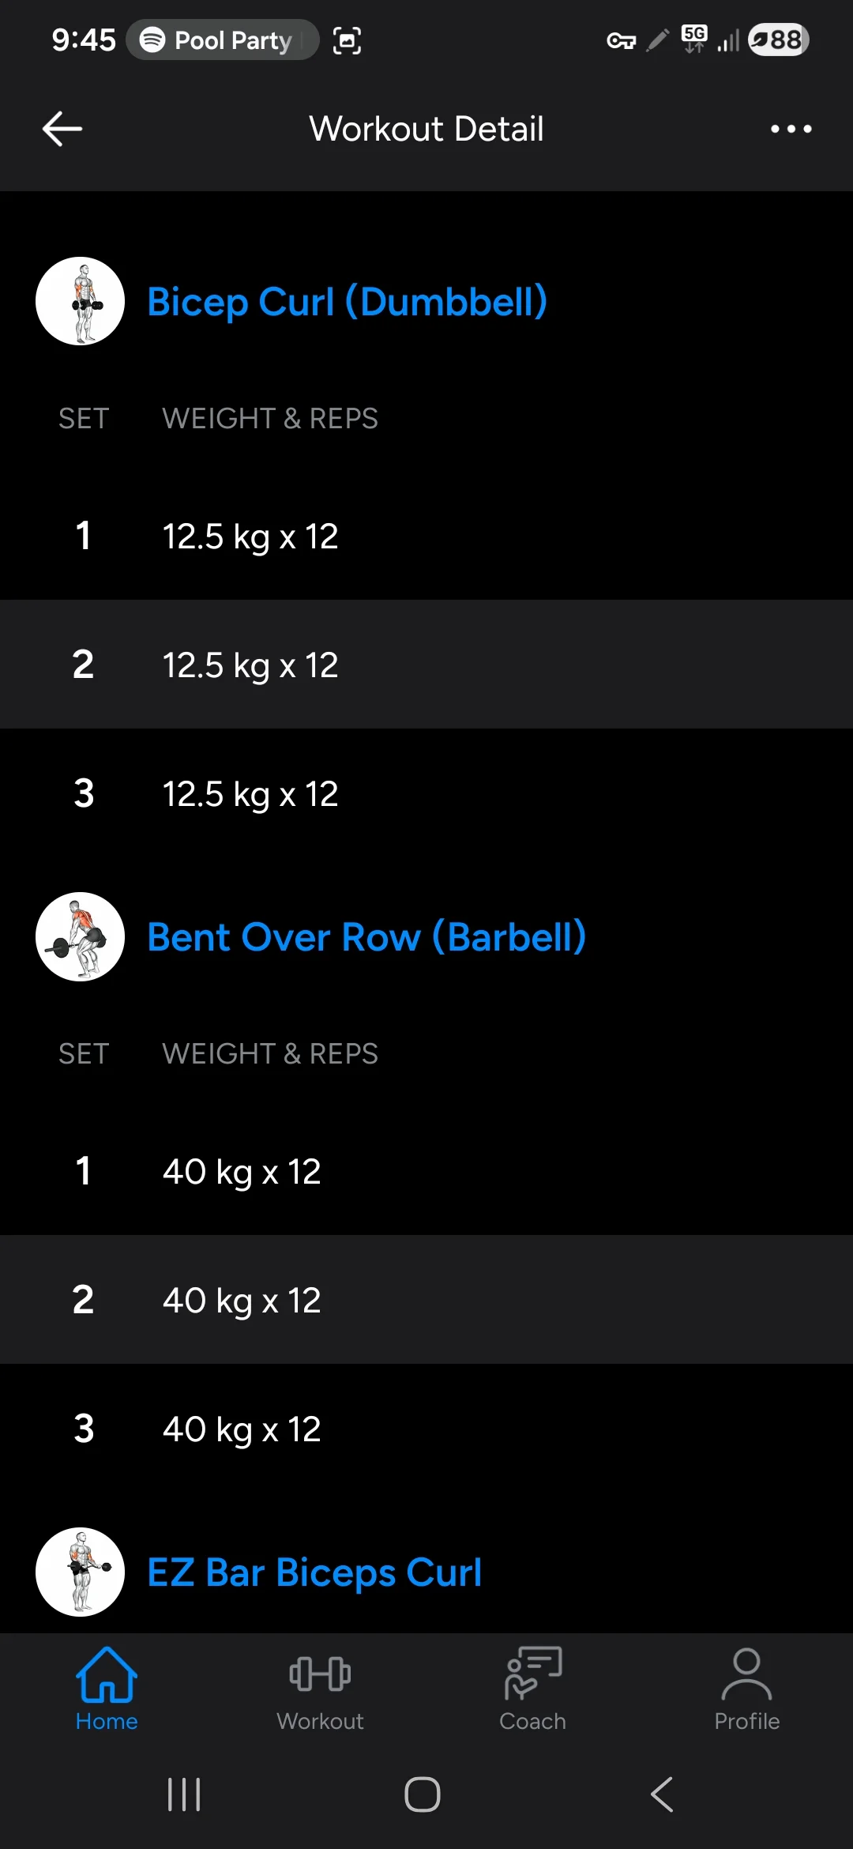Tap the EZ Bar Biceps Curl image

click(x=80, y=1572)
